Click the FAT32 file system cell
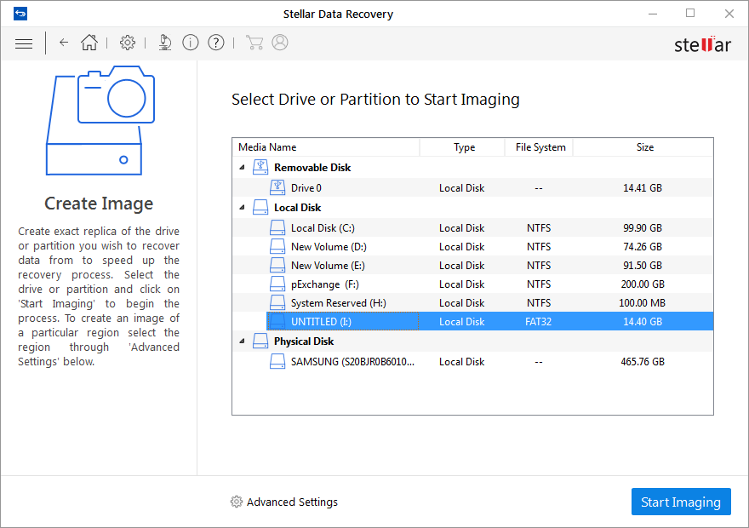 538,322
